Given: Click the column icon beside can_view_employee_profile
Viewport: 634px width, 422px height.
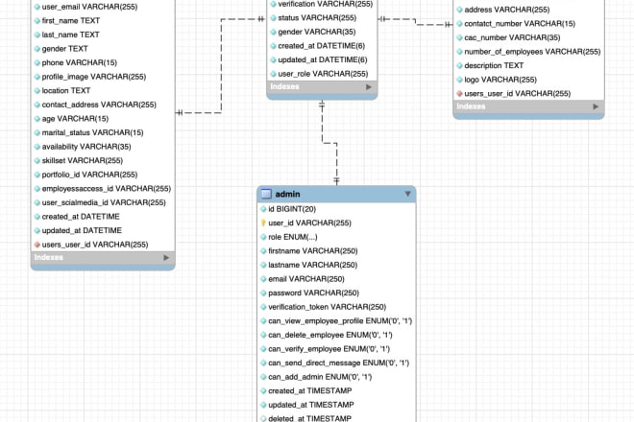Looking at the screenshot, I should tap(263, 321).
